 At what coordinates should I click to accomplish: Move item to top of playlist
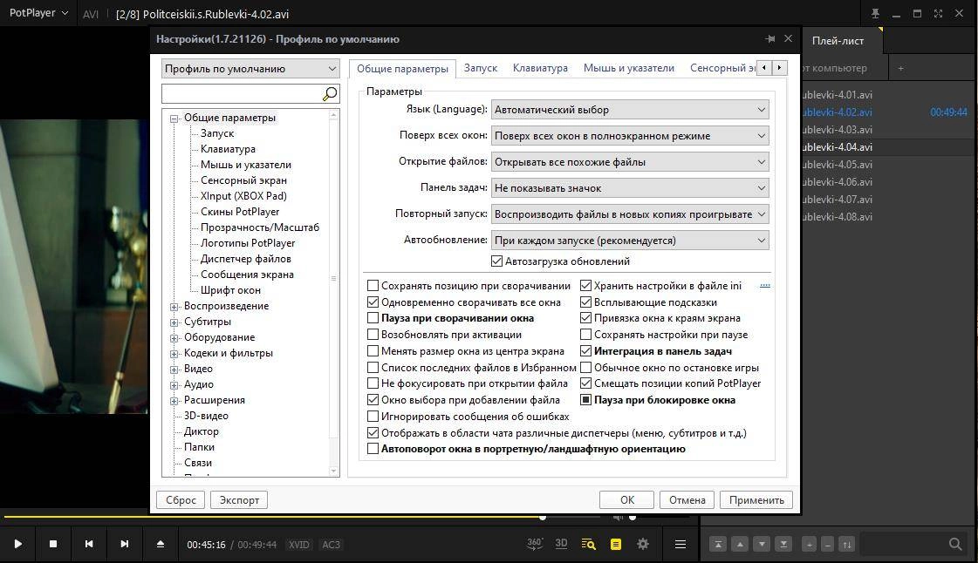pos(718,545)
